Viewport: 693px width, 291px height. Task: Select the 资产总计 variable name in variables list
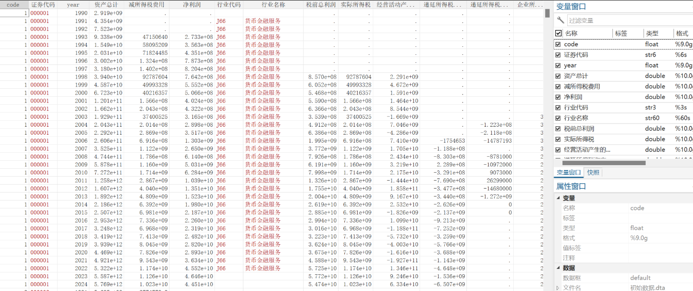[x=576, y=76]
